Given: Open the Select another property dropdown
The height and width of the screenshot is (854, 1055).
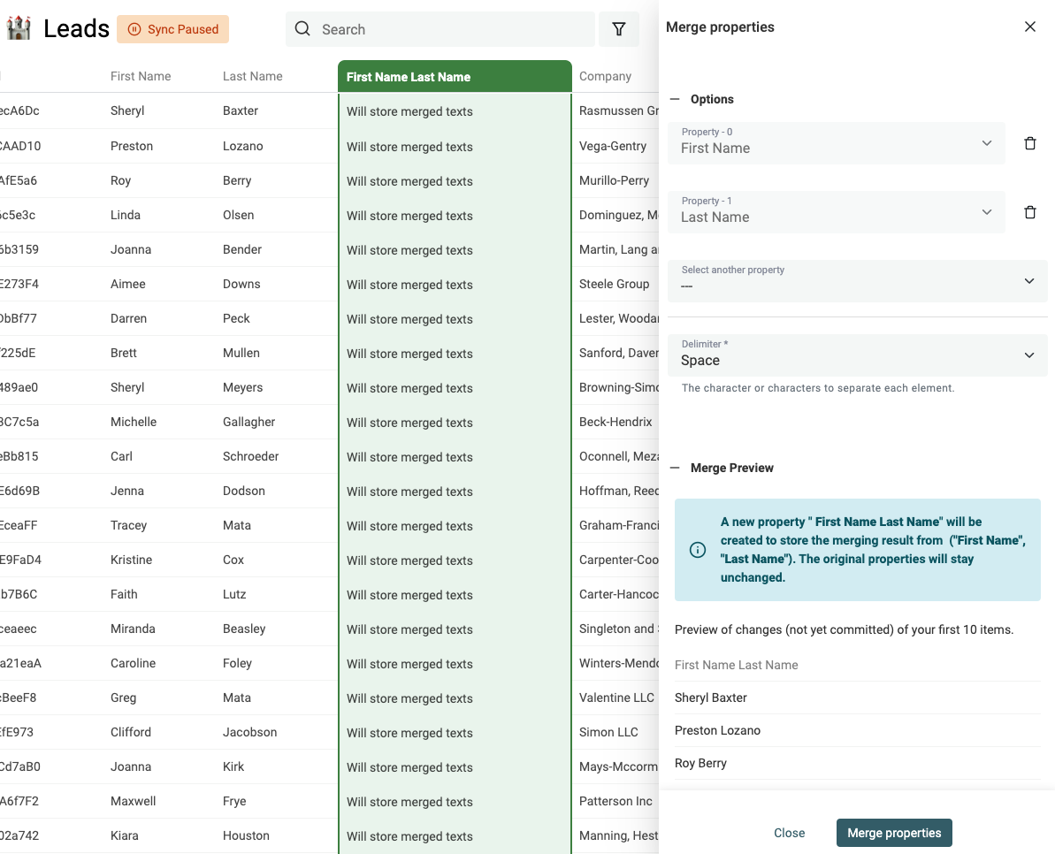Looking at the screenshot, I should point(857,281).
